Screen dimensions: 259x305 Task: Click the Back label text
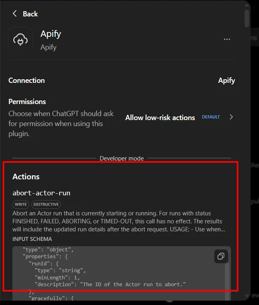click(x=30, y=14)
